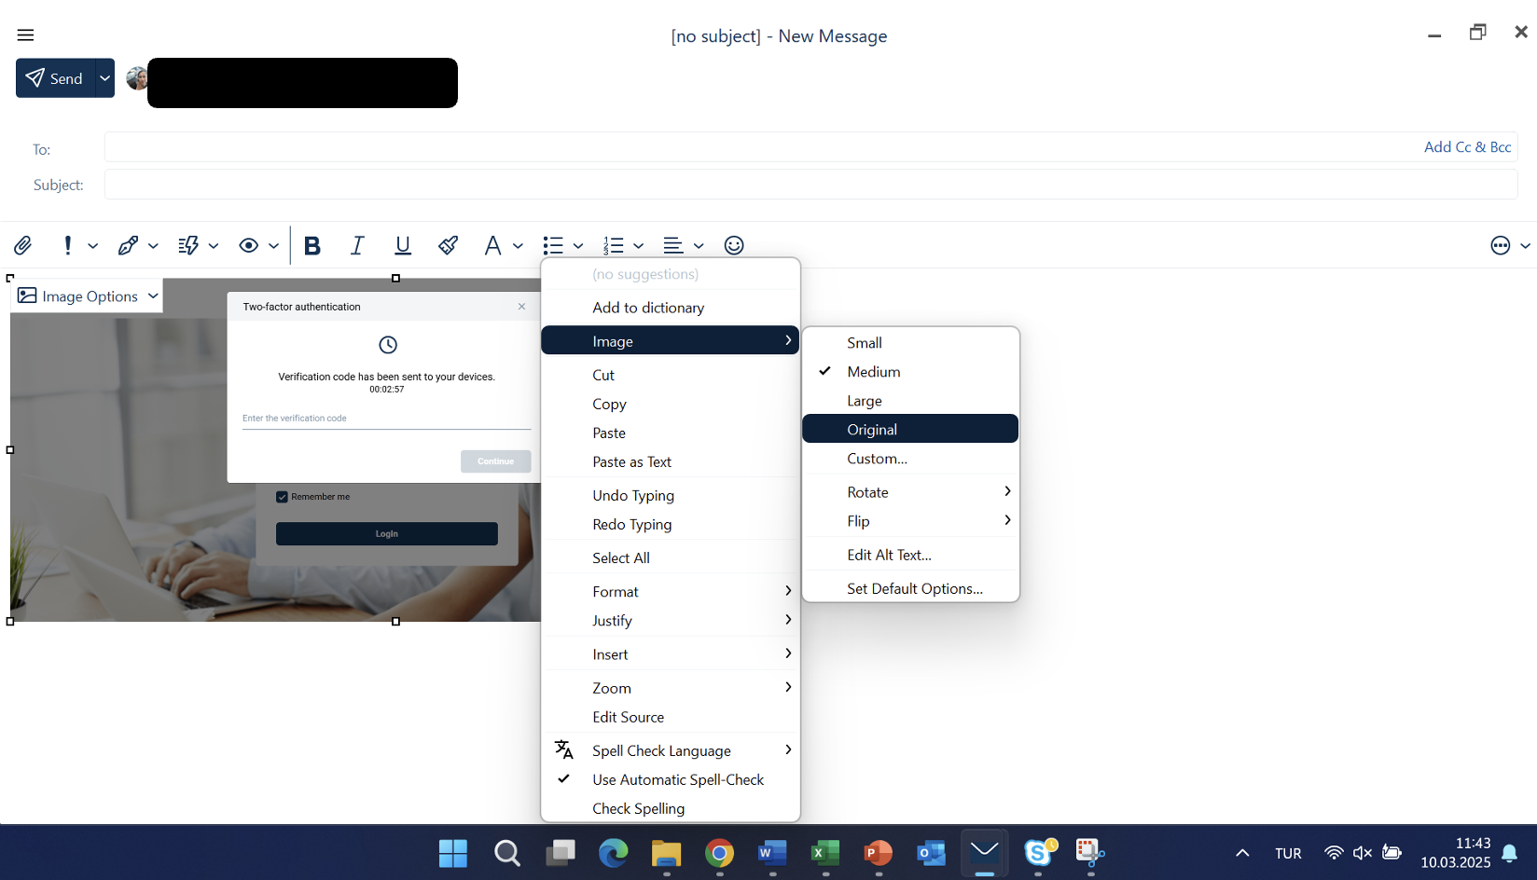Screen dimensions: 1537x880
Task: Click the clear formatting brush icon
Action: coord(448,245)
